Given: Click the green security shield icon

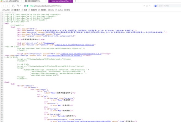Looking at the screenshot, I should point(28,6).
